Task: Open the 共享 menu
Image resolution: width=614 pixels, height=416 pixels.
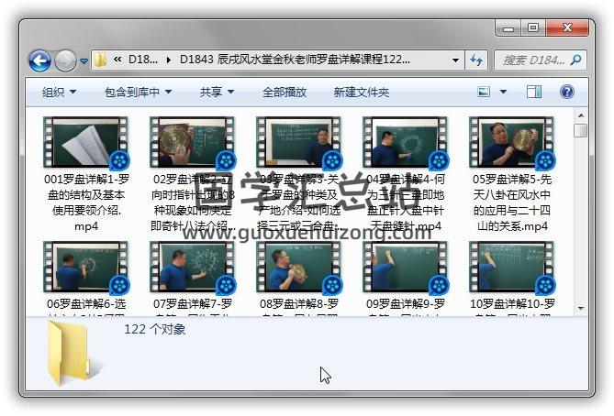Action: pyautogui.click(x=217, y=93)
